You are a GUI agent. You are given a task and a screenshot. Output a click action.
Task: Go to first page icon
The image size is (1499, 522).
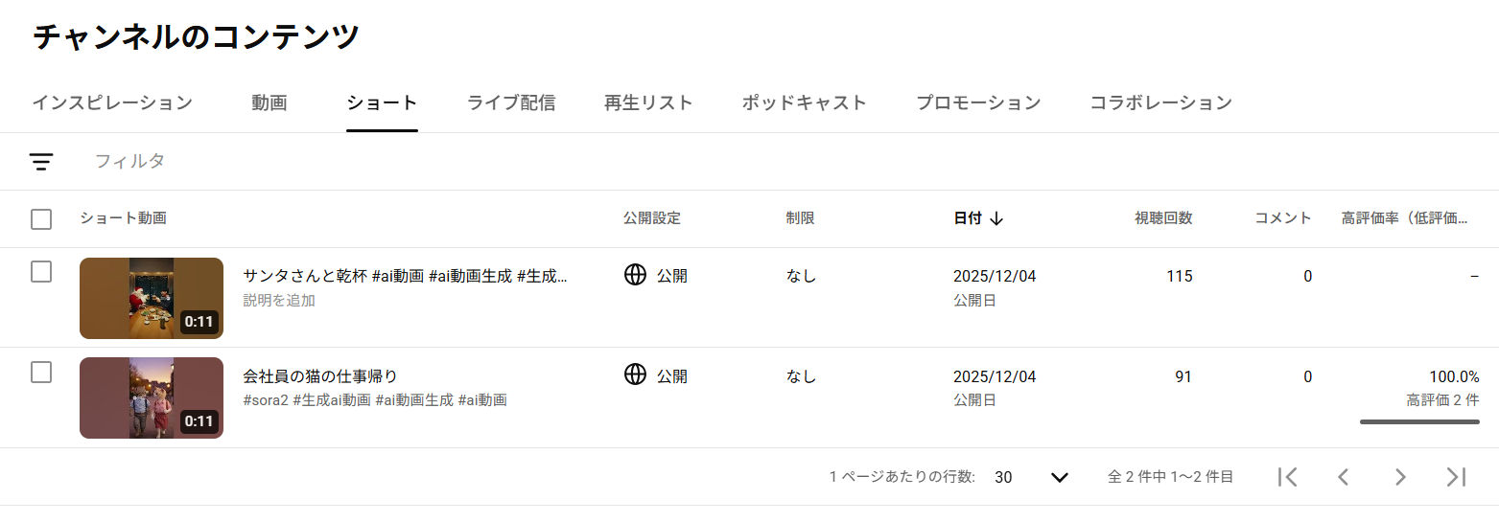pyautogui.click(x=1288, y=477)
